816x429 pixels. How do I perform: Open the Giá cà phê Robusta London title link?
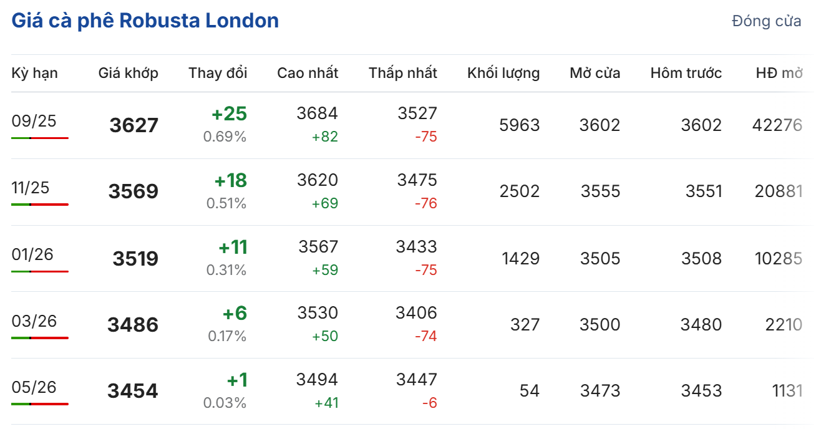point(145,21)
